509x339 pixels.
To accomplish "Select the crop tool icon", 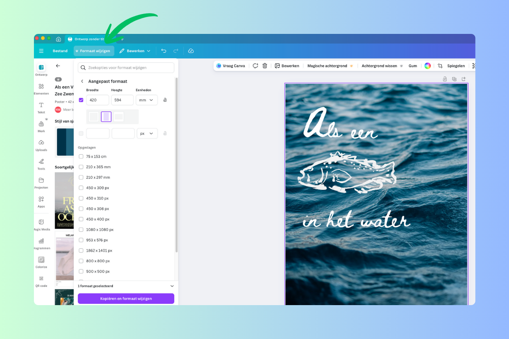I will coord(440,66).
